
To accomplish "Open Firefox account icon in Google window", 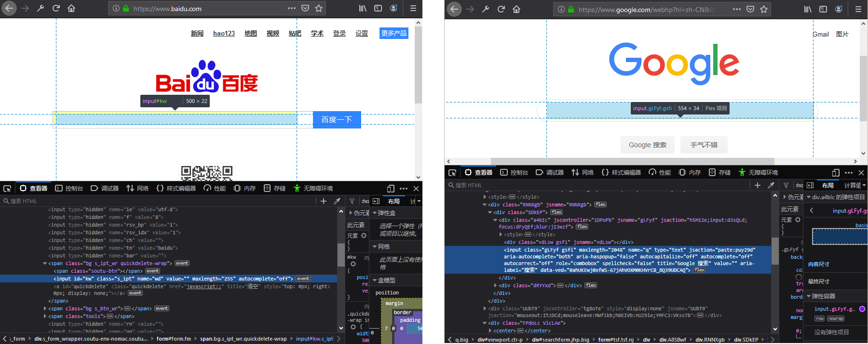I will click(x=839, y=9).
